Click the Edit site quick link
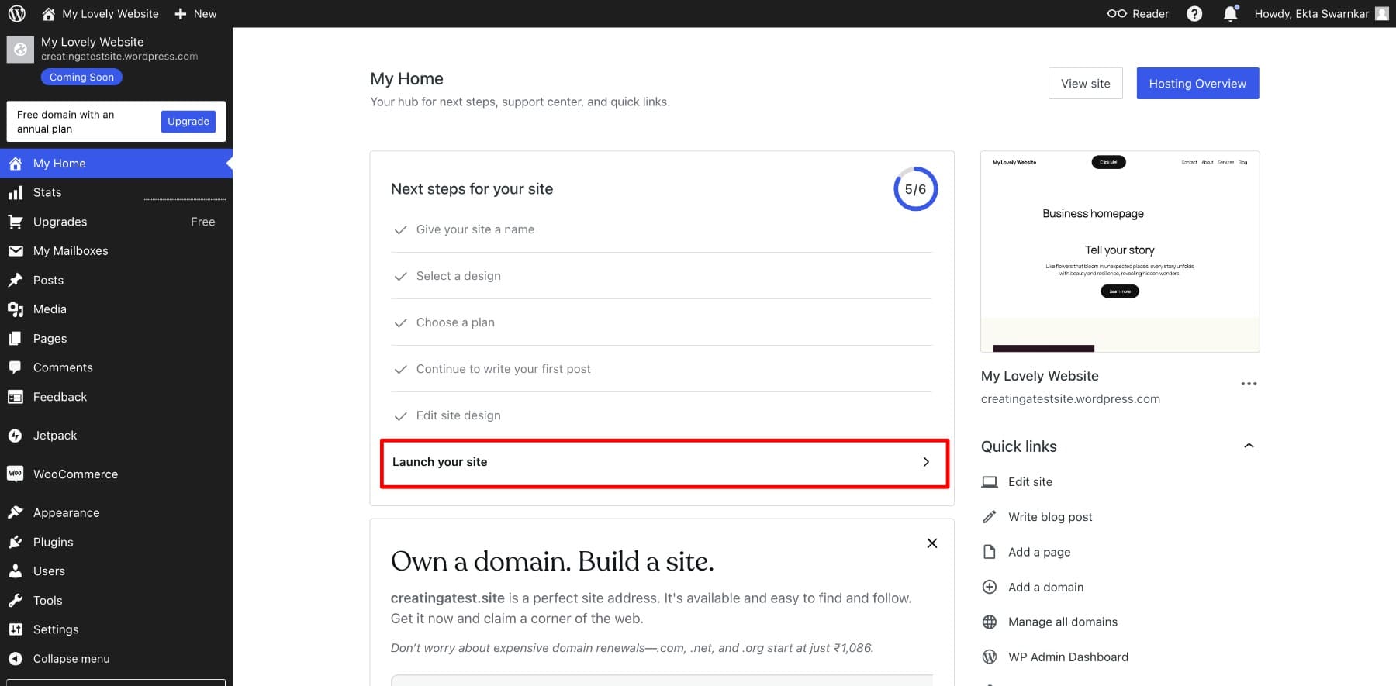This screenshot has width=1396, height=686. click(1030, 482)
